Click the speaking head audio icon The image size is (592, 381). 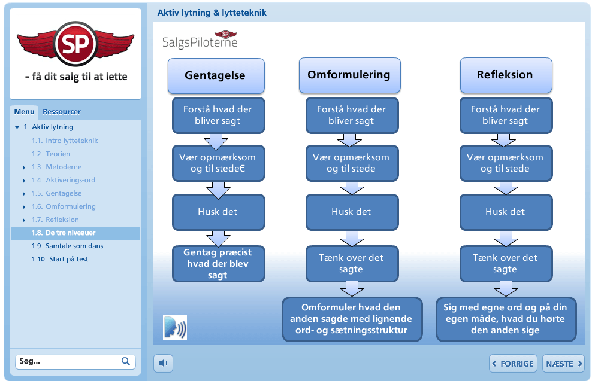[x=175, y=327]
